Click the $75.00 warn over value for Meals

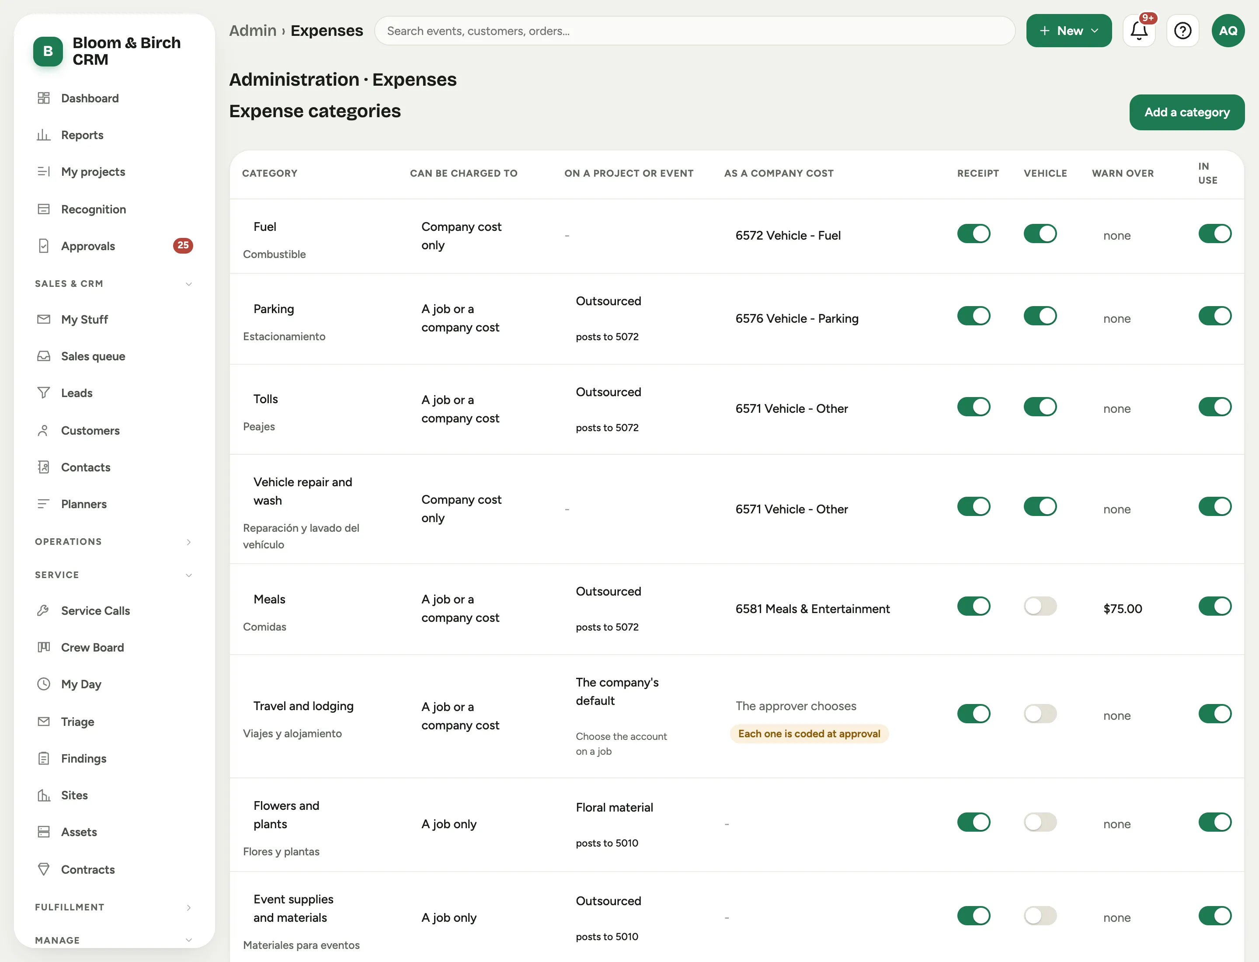1122,609
